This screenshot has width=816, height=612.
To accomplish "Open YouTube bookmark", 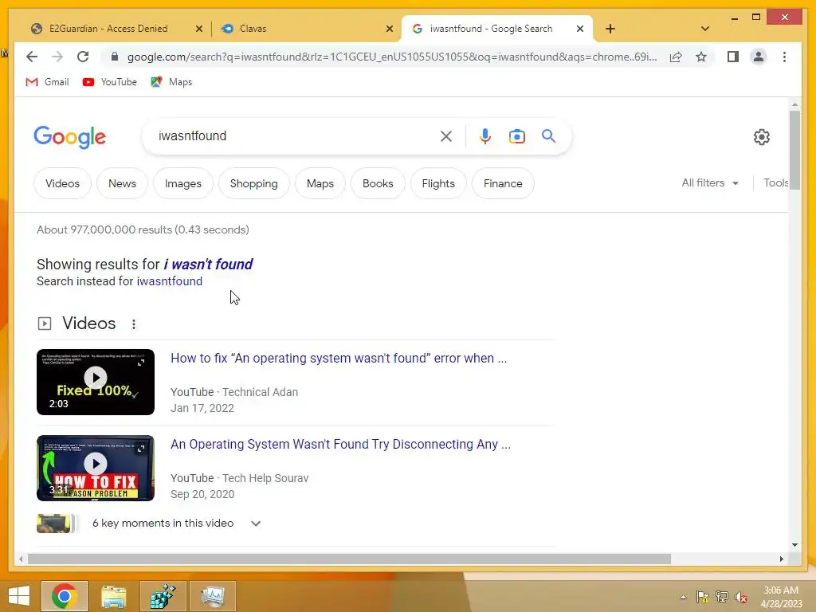I will coord(110,82).
